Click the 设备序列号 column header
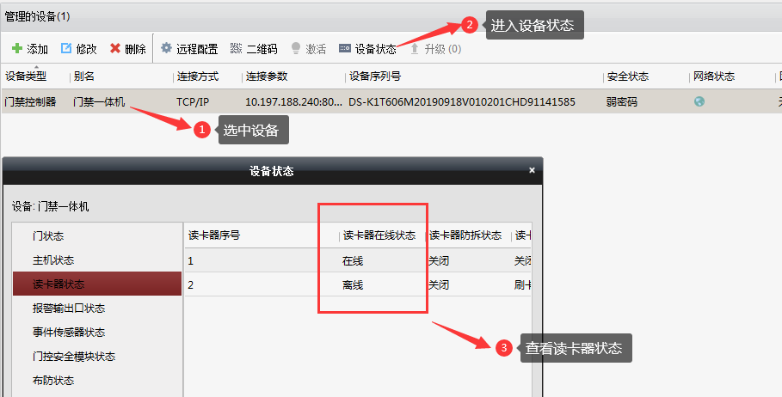This screenshot has height=397, width=782. pos(375,76)
